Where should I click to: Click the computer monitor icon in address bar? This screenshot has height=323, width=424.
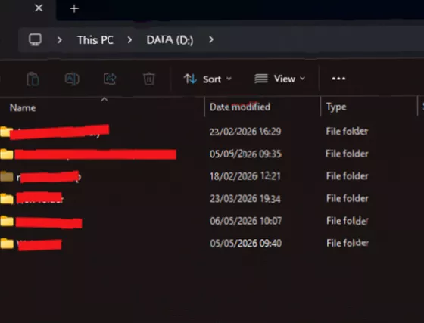pos(35,40)
